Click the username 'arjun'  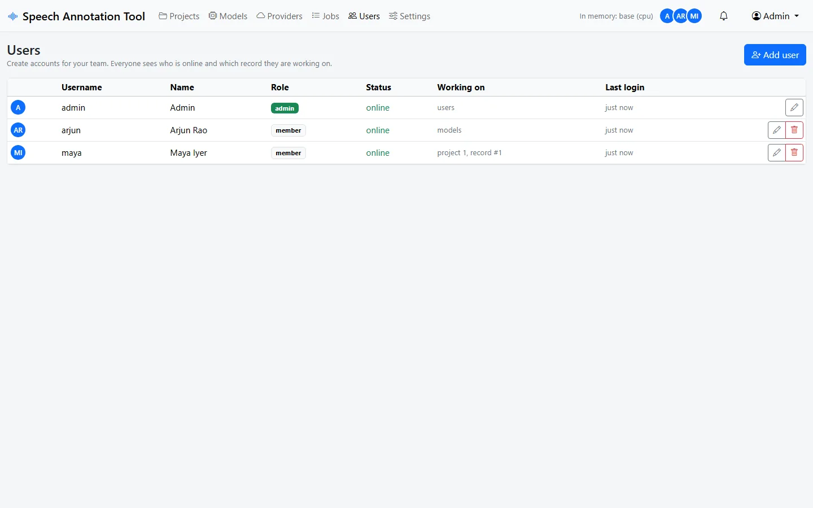click(71, 130)
